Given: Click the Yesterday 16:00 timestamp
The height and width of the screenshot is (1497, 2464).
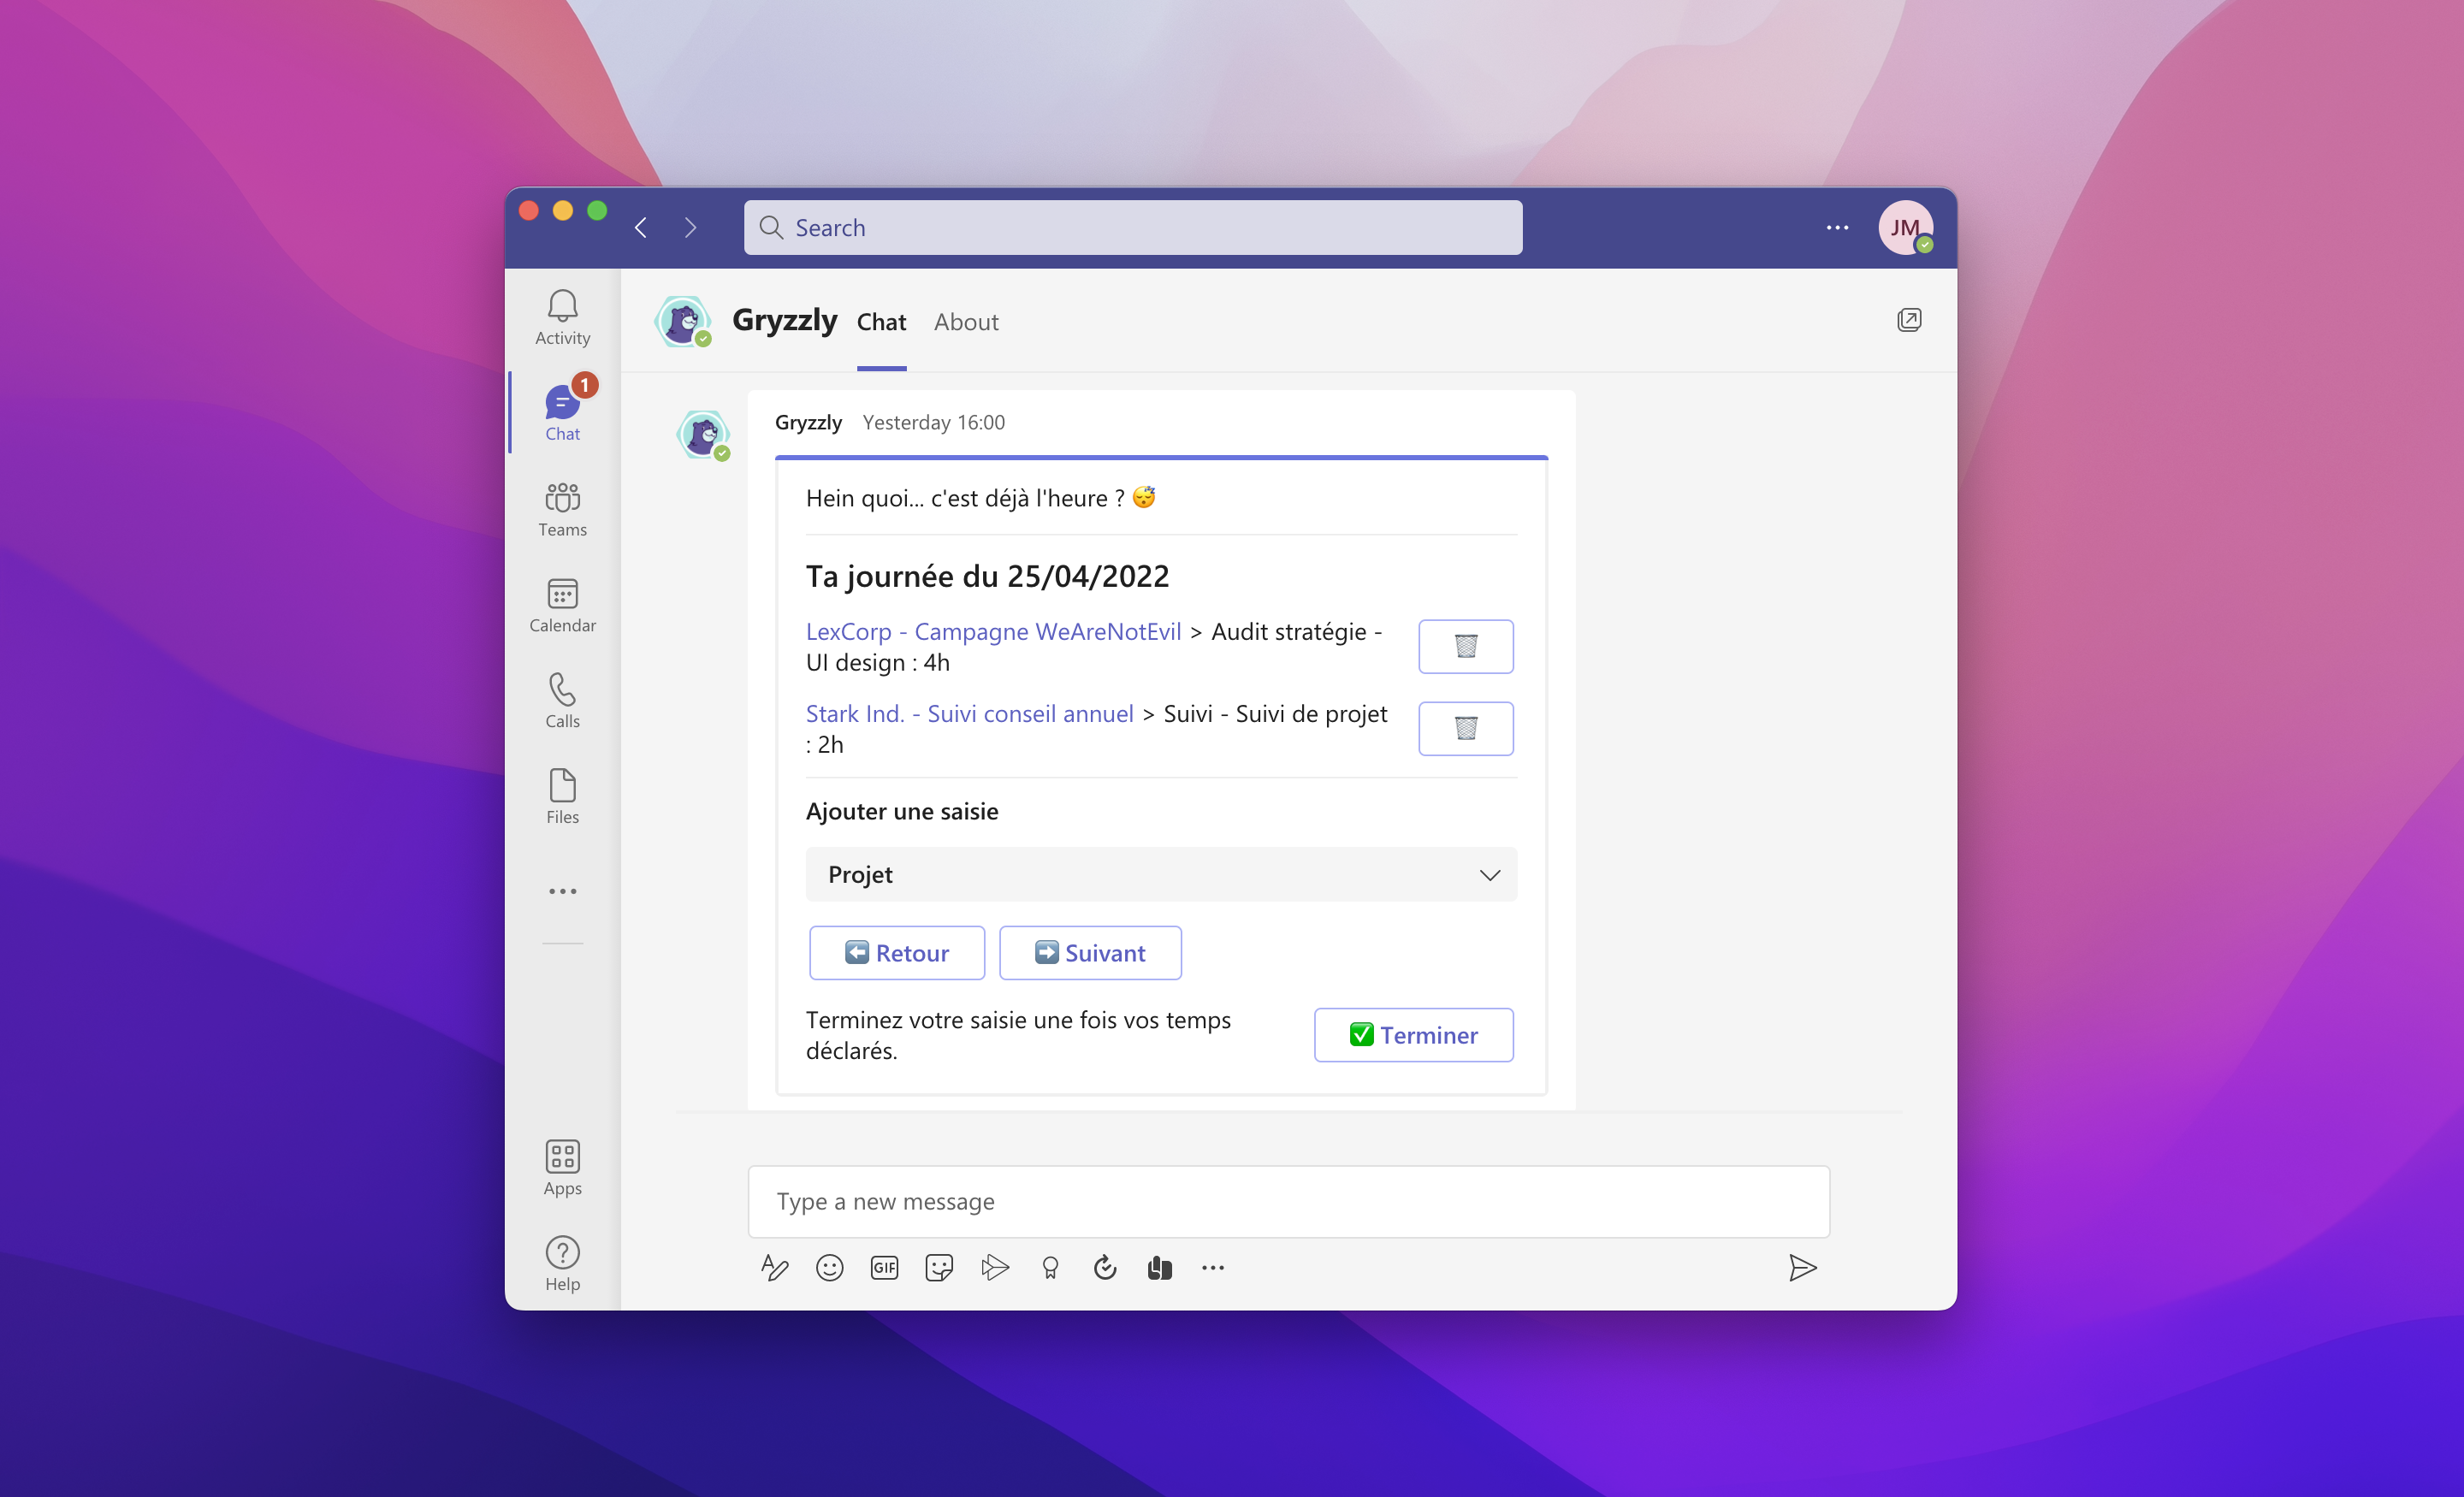Looking at the screenshot, I should [934, 422].
